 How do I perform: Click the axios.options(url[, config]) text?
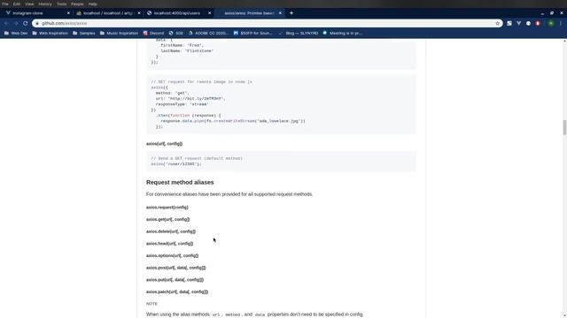(172, 255)
